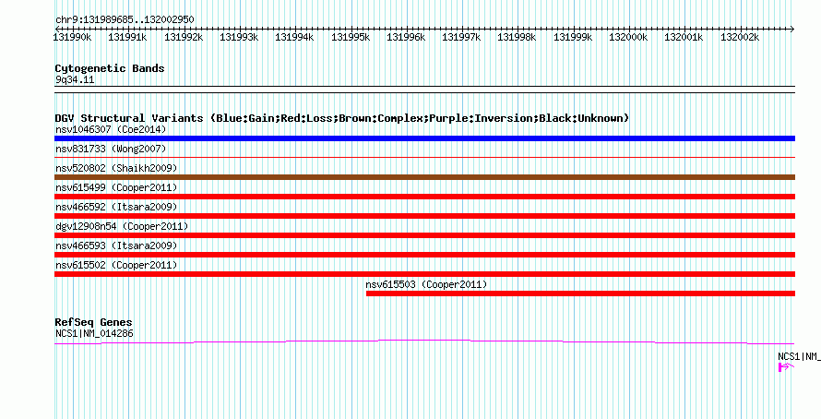Click the 132000k ruler tick label
The width and height of the screenshot is (821, 419).
(628, 38)
